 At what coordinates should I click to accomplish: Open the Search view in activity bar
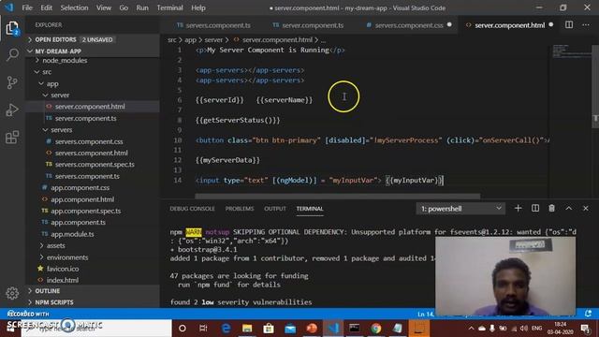click(x=12, y=55)
